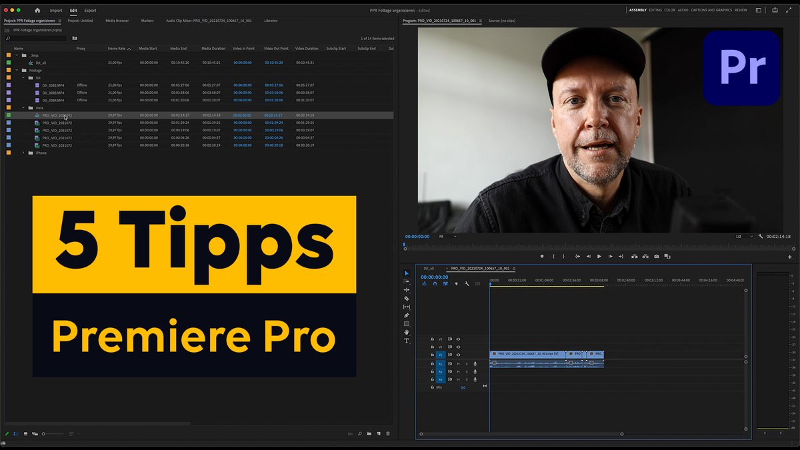The height and width of the screenshot is (450, 800).
Task: Switch to the Export tab
Action: pyautogui.click(x=90, y=10)
